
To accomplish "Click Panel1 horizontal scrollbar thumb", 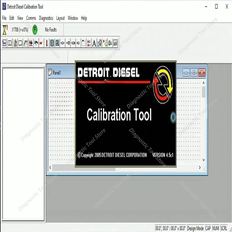I will pyautogui.click(x=84, y=168).
